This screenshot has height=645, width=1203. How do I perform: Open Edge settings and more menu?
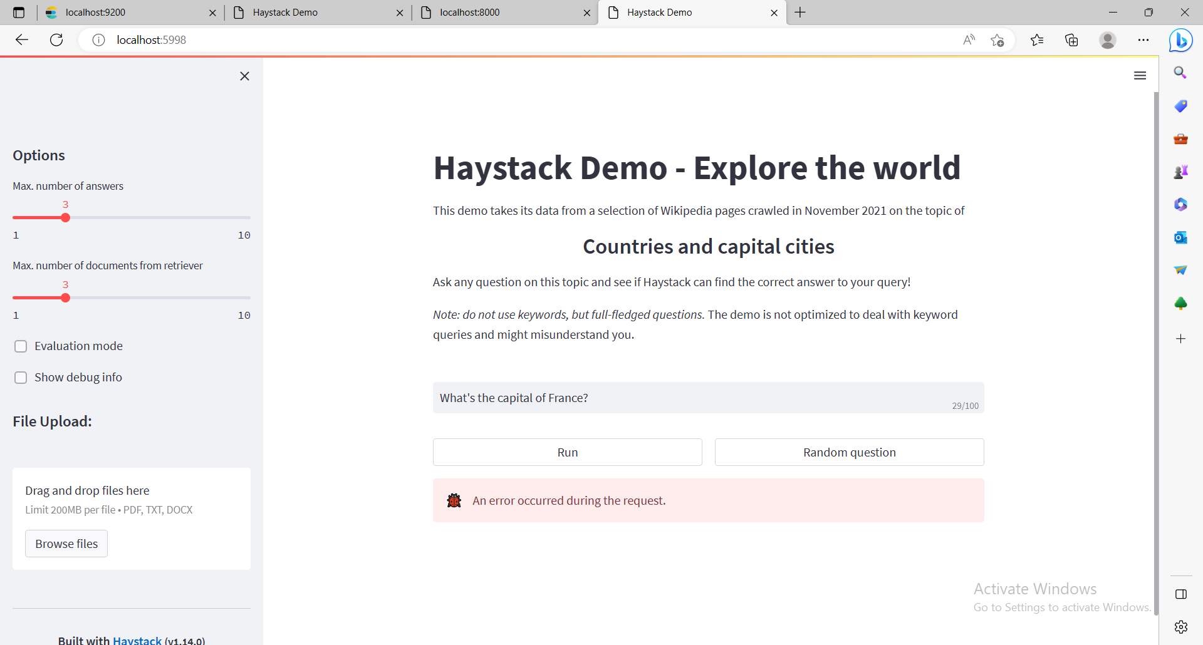[1143, 40]
